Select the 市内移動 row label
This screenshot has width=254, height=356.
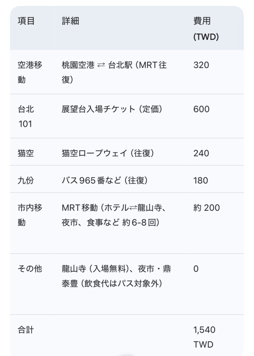point(30,215)
